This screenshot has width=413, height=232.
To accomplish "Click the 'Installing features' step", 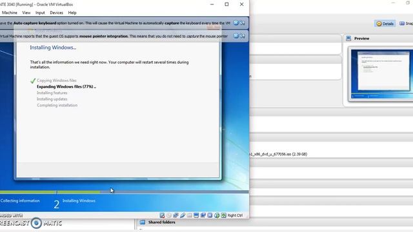I will [52, 93].
